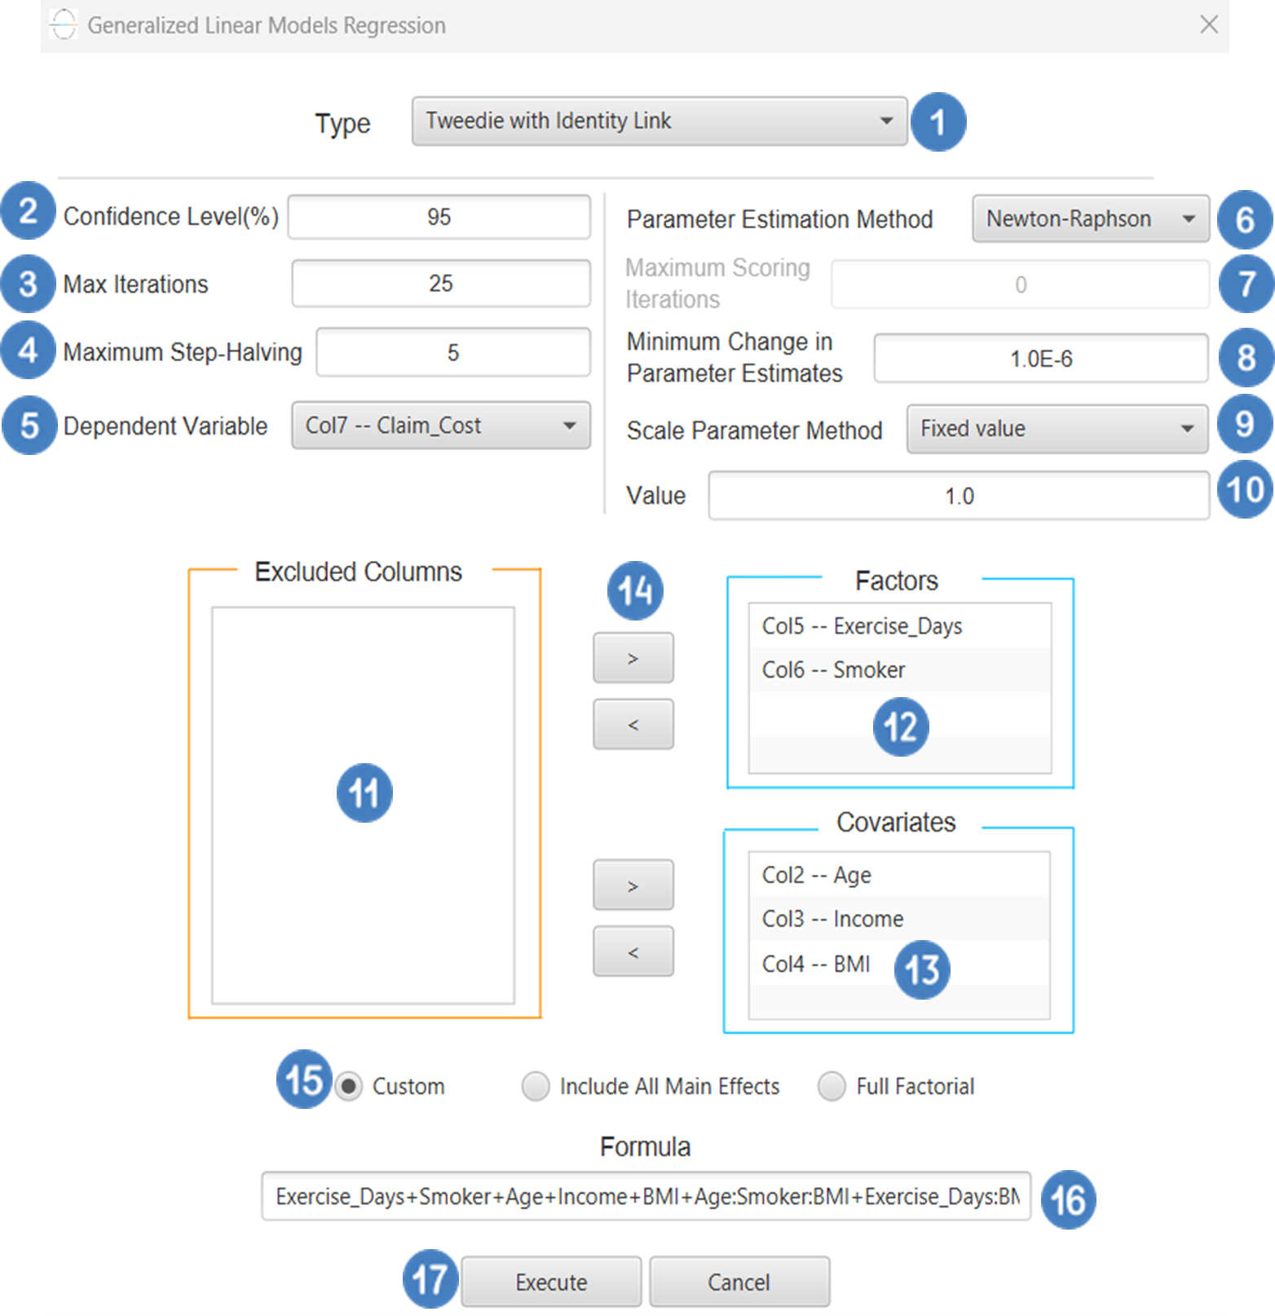Remove column from Covariates with < button
The width and height of the screenshot is (1275, 1316).
coord(633,951)
